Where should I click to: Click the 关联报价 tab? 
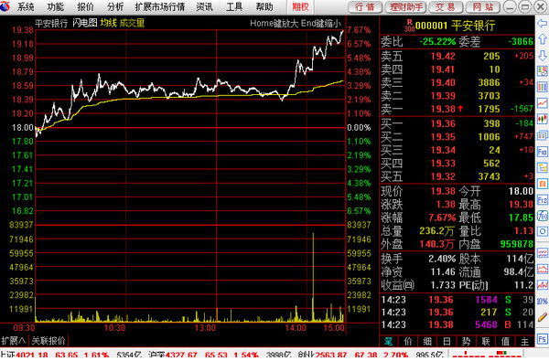48,340
